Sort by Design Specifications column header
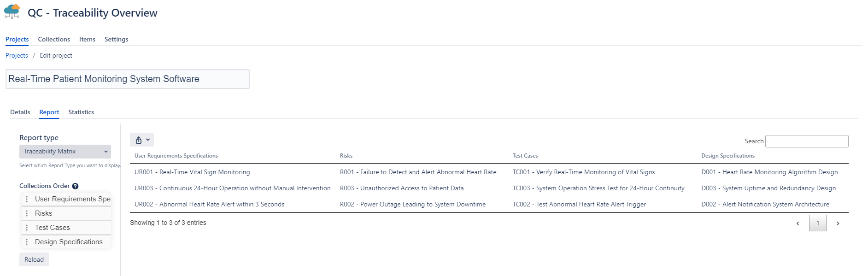The width and height of the screenshot is (868, 276). (728, 156)
